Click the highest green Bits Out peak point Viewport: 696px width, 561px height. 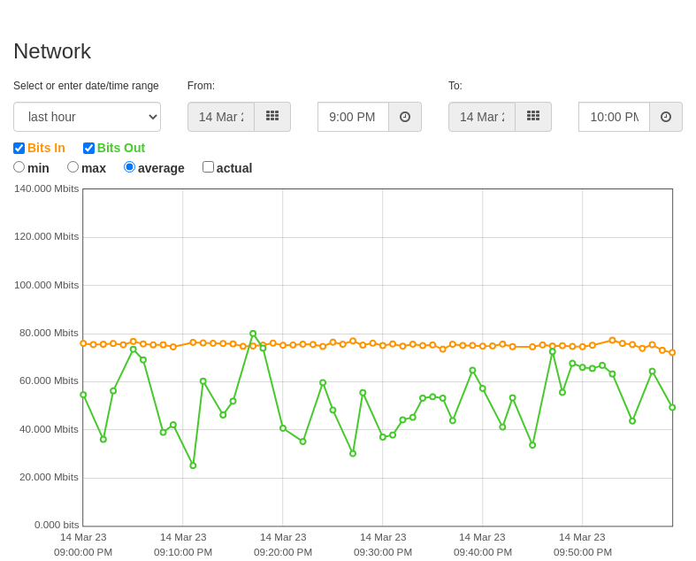tap(253, 334)
